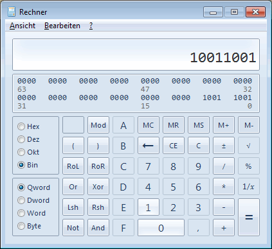
Task: Click the hex digit A button
Action: [123, 125]
